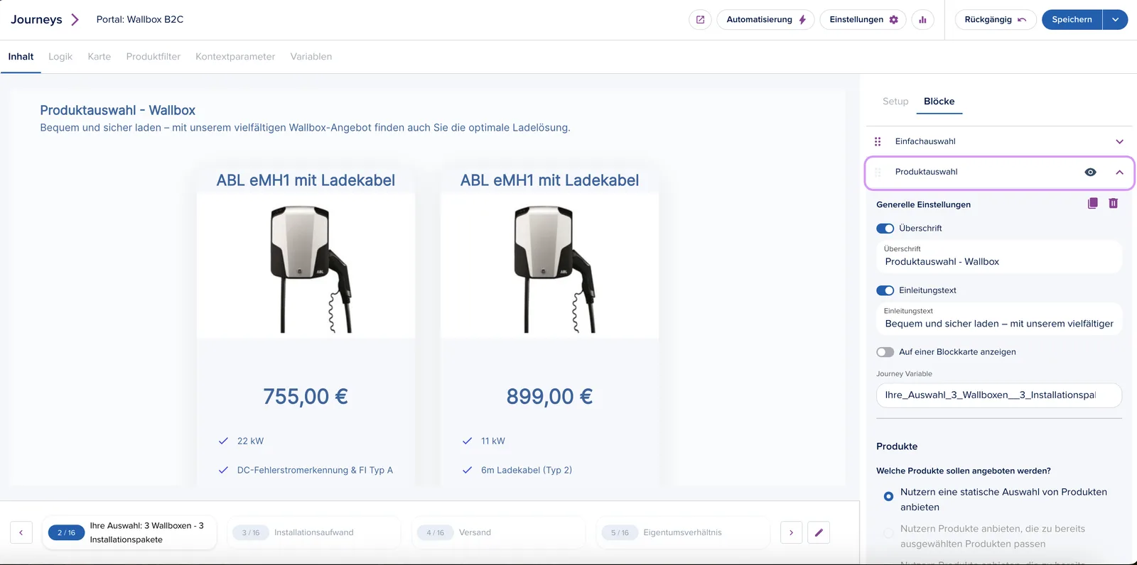Open the Automatisierung button

click(765, 20)
